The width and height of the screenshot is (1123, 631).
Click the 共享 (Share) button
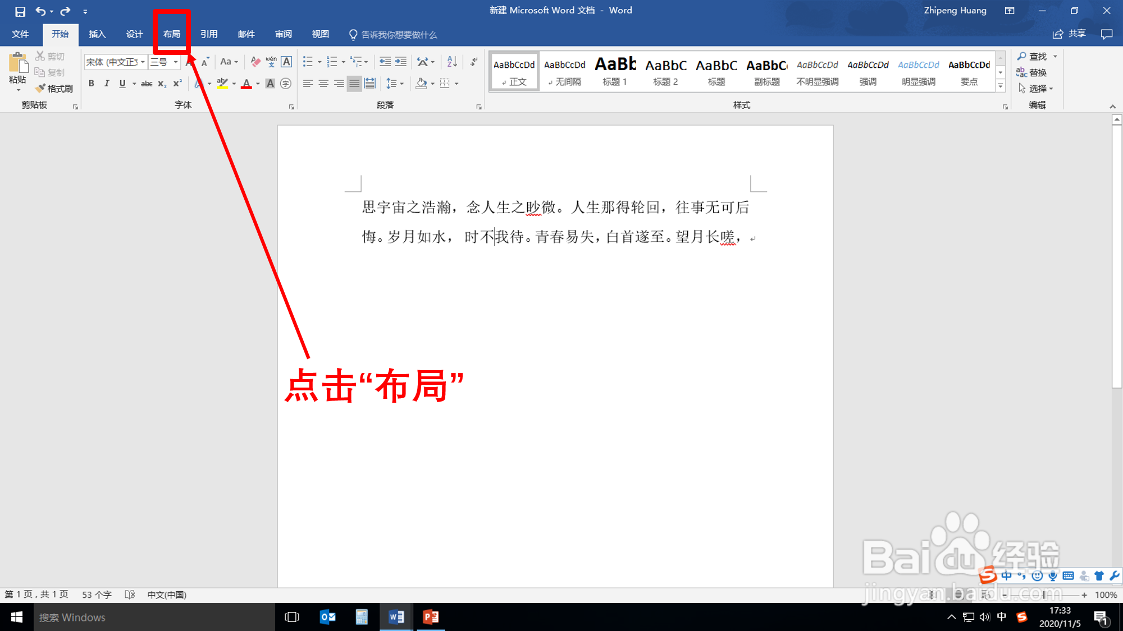(1070, 34)
